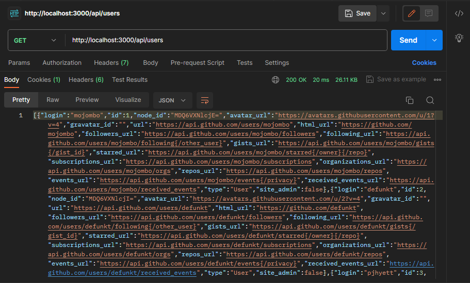Open the mojombo subscriptions URL link

tap(219, 162)
